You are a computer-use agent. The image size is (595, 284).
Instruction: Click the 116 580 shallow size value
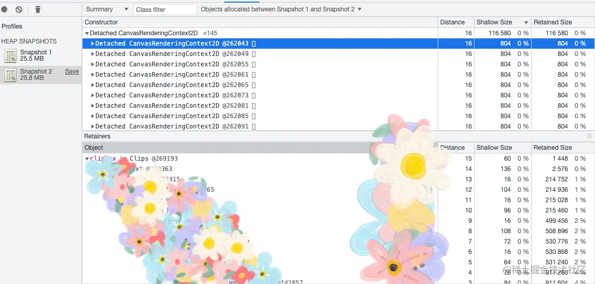(x=499, y=33)
